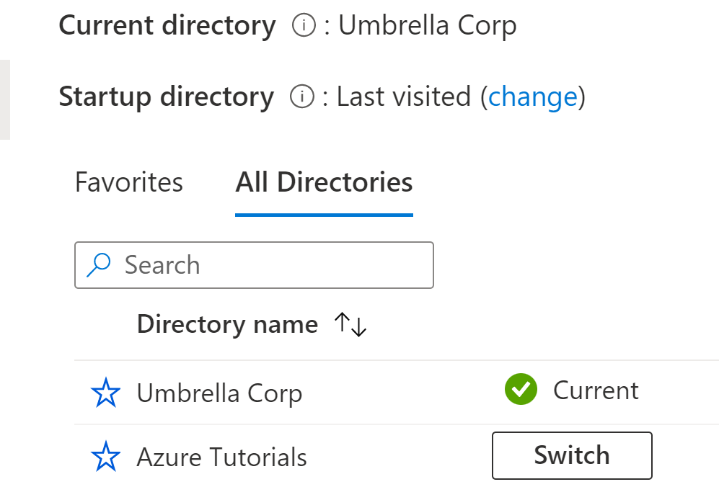Screen dimensions: 719x487
Task: Favorite the Azure Tutorials directory star
Action: point(105,455)
